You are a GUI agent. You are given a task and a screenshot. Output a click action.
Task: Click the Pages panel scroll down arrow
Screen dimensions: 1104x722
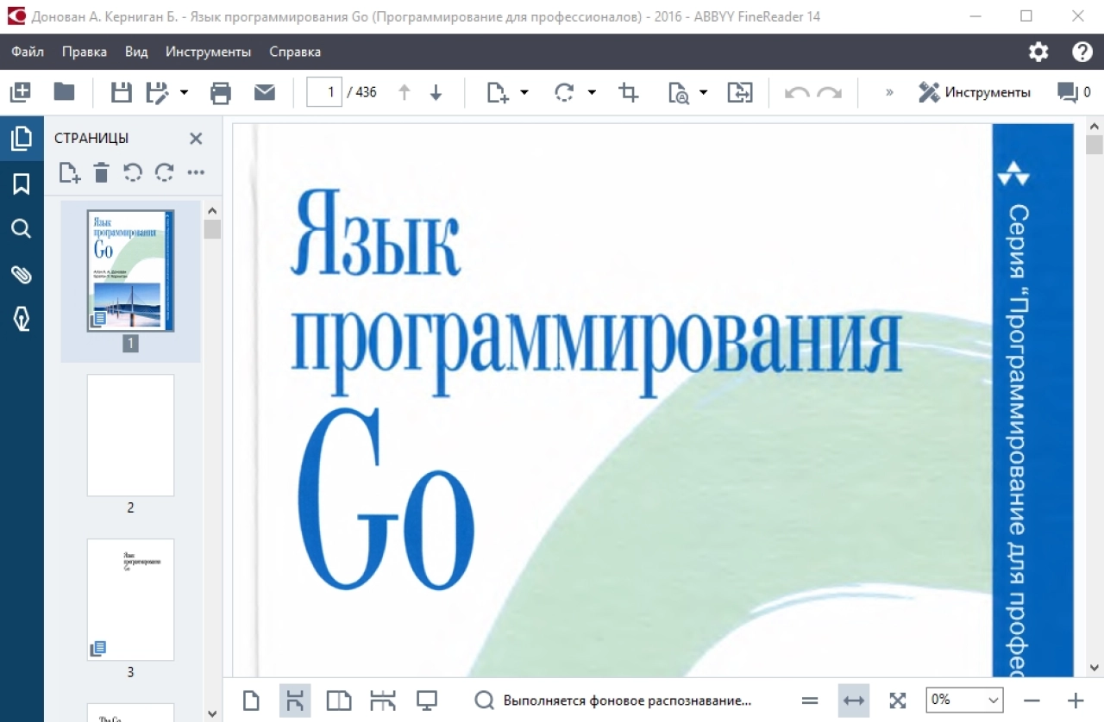point(212,713)
